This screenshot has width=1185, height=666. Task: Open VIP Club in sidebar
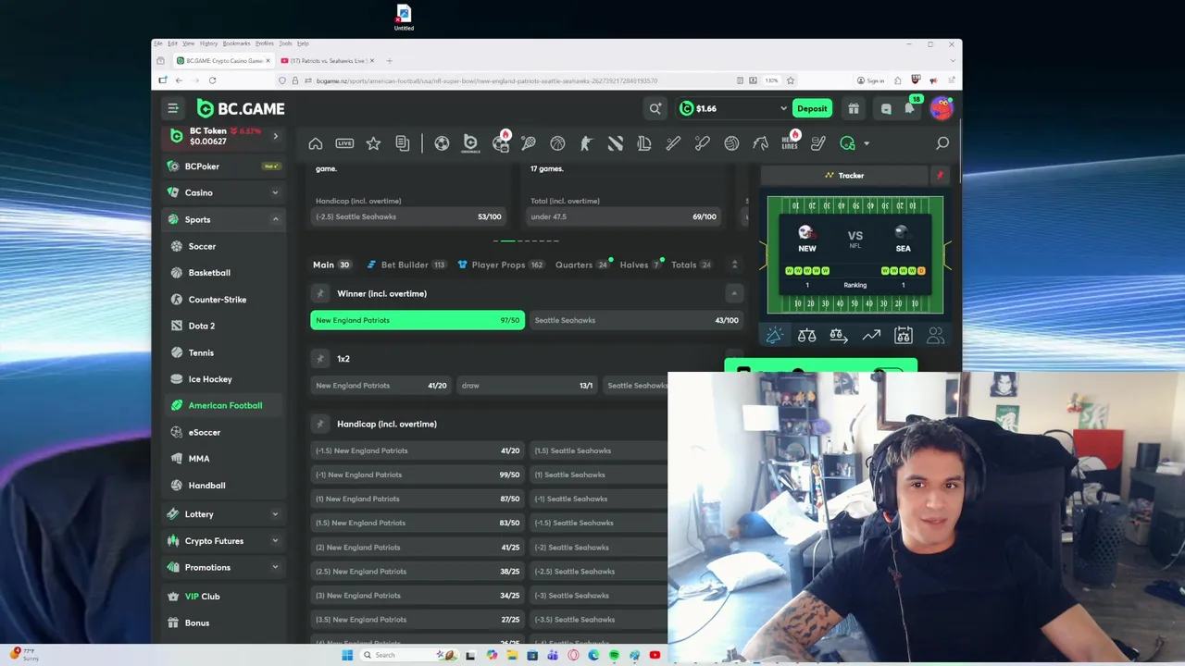tap(222, 597)
